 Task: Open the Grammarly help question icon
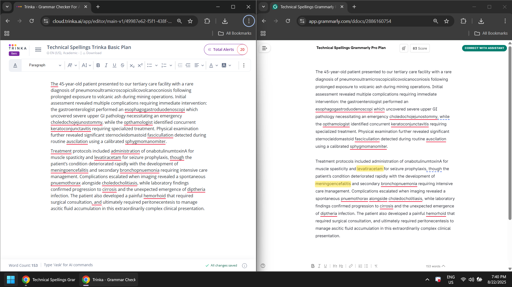tap(263, 266)
